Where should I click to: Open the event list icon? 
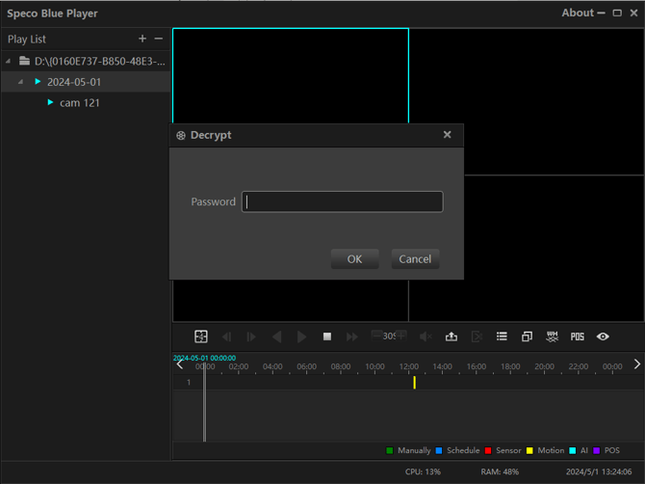point(502,336)
